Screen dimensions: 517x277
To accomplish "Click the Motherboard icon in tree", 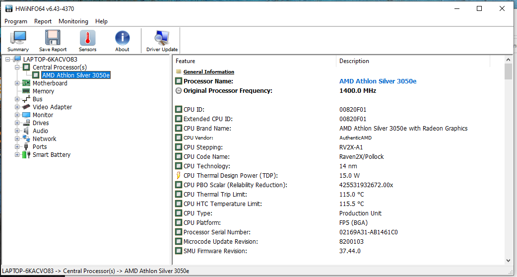I will (x=26, y=83).
